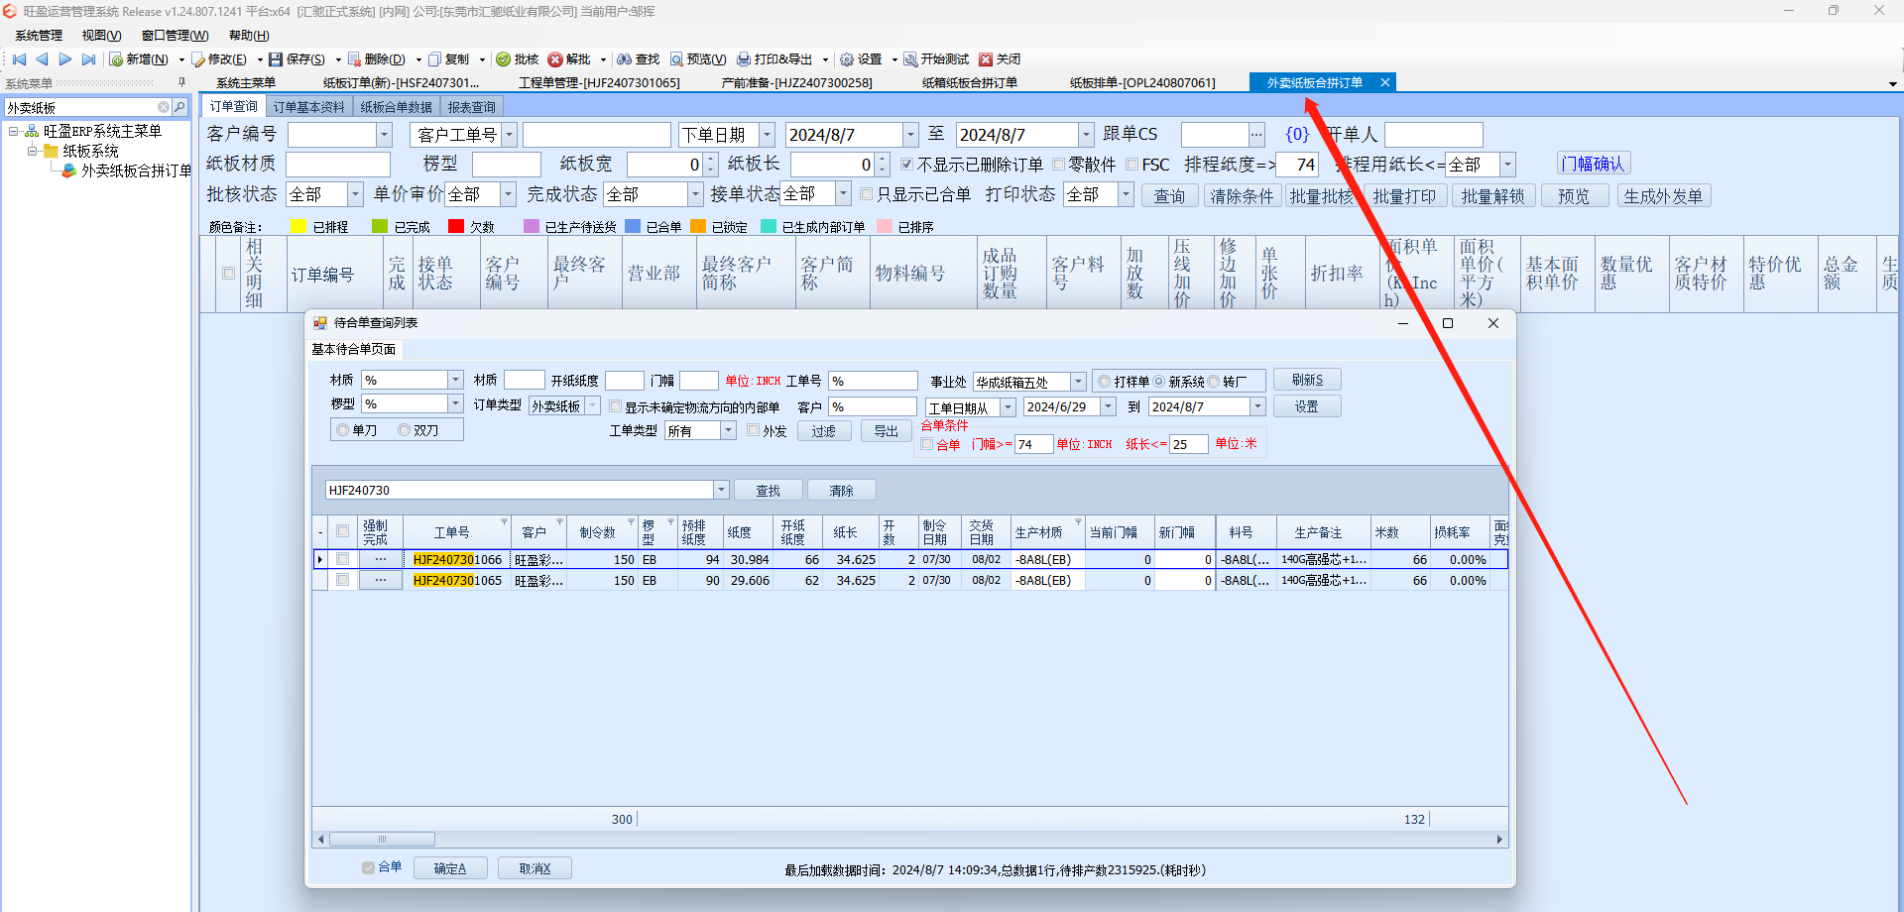Switch to 订单基本资料 tab
Viewport: 1904px width, 912px height.
point(308,107)
